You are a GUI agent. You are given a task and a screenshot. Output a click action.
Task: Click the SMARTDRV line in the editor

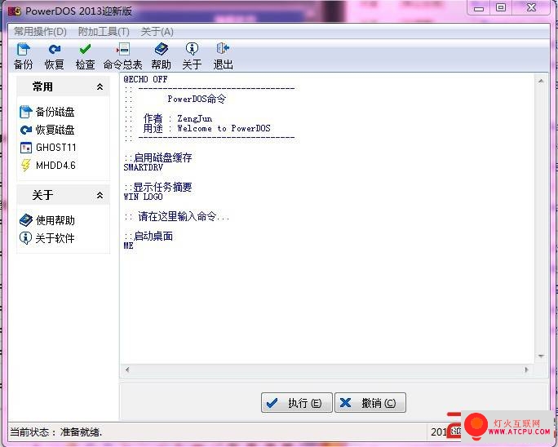click(x=143, y=167)
